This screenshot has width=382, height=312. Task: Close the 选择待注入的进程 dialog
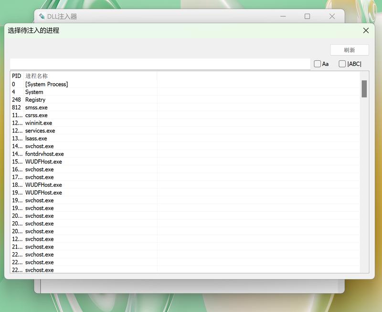point(366,31)
